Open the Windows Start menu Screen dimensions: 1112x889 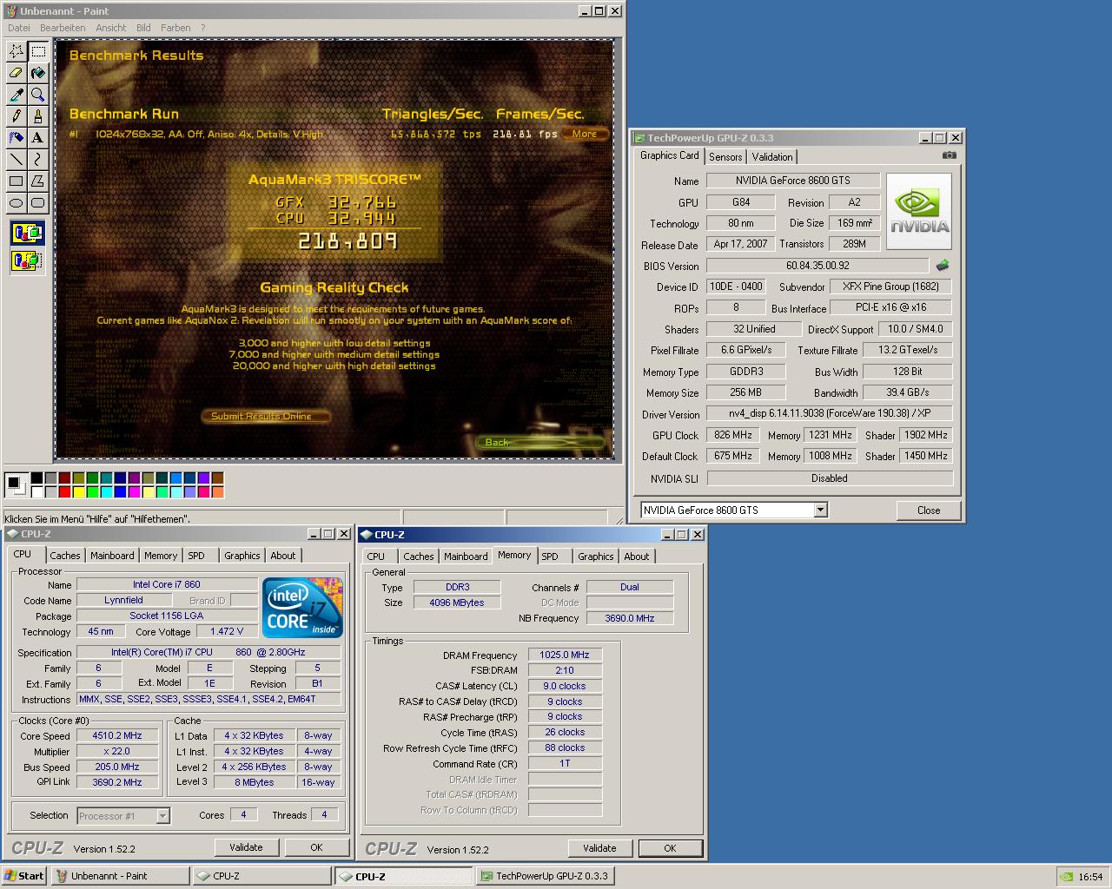pos(24,876)
